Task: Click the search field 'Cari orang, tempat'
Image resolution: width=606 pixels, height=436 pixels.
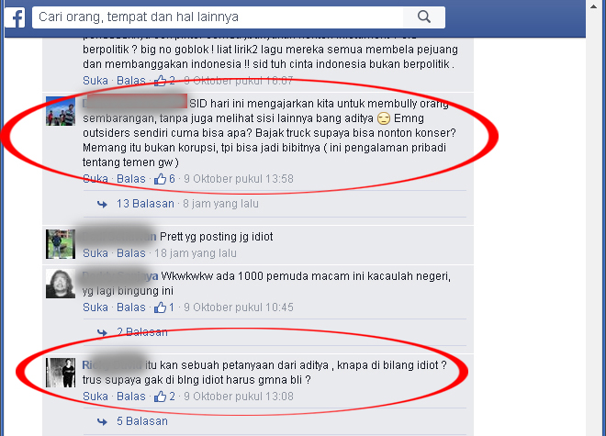Action: click(218, 17)
